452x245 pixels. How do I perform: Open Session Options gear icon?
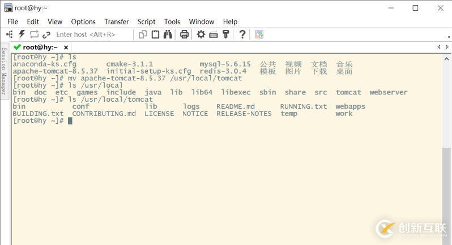coord(201,35)
